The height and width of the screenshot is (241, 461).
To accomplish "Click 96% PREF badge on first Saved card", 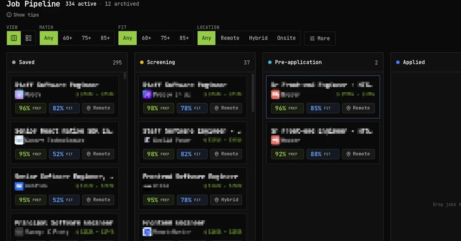I will tap(30, 108).
